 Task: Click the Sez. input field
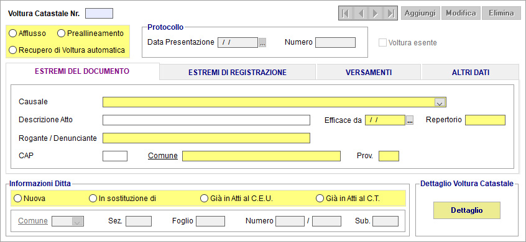point(139,222)
